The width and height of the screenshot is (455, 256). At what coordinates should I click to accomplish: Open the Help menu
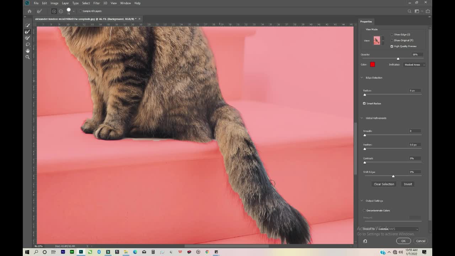137,3
